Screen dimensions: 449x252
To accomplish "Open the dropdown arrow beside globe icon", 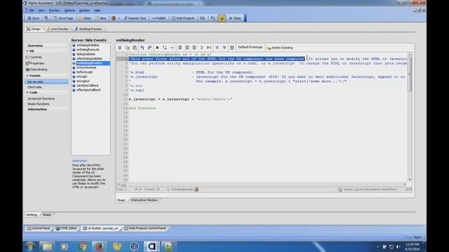I will tap(119, 18).
